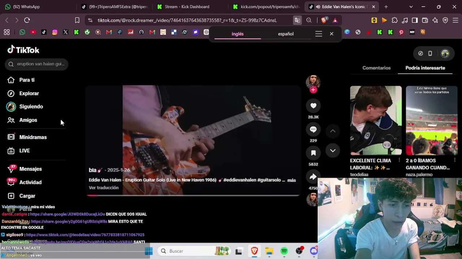The image size is (462, 259).
Task: Click the translate page icon in address bar
Action: tap(297, 20)
